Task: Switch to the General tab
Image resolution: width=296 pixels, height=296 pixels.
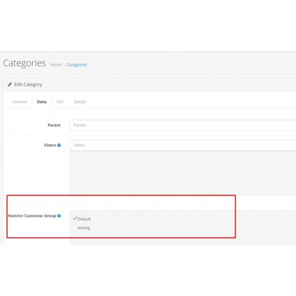Action: pos(20,102)
